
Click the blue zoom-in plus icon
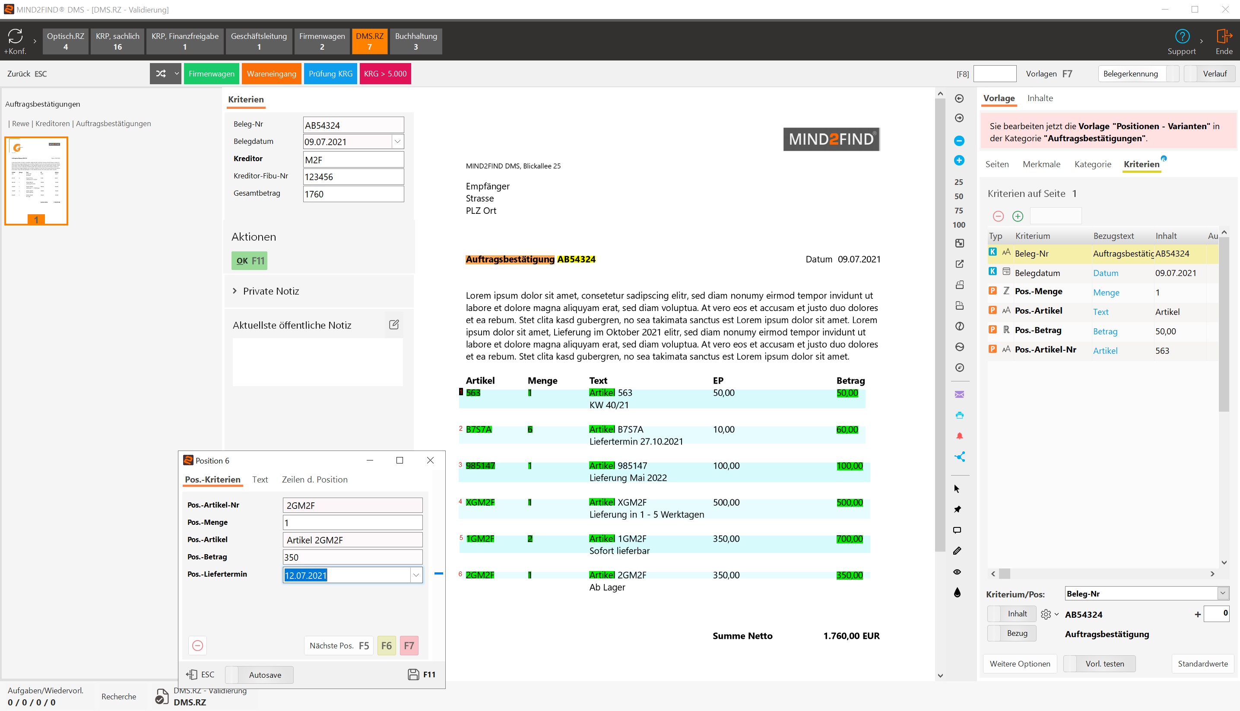959,160
